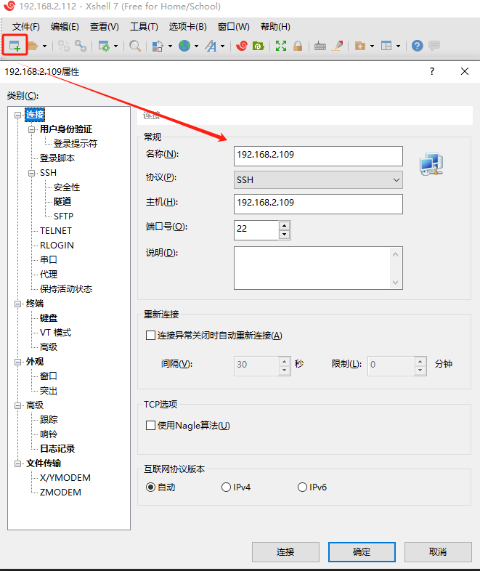This screenshot has width=480, height=571.
Task: Open the 帮助(H) menu
Action: [x=275, y=27]
